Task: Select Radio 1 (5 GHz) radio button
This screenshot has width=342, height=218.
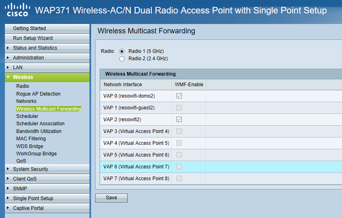Action: 122,51
